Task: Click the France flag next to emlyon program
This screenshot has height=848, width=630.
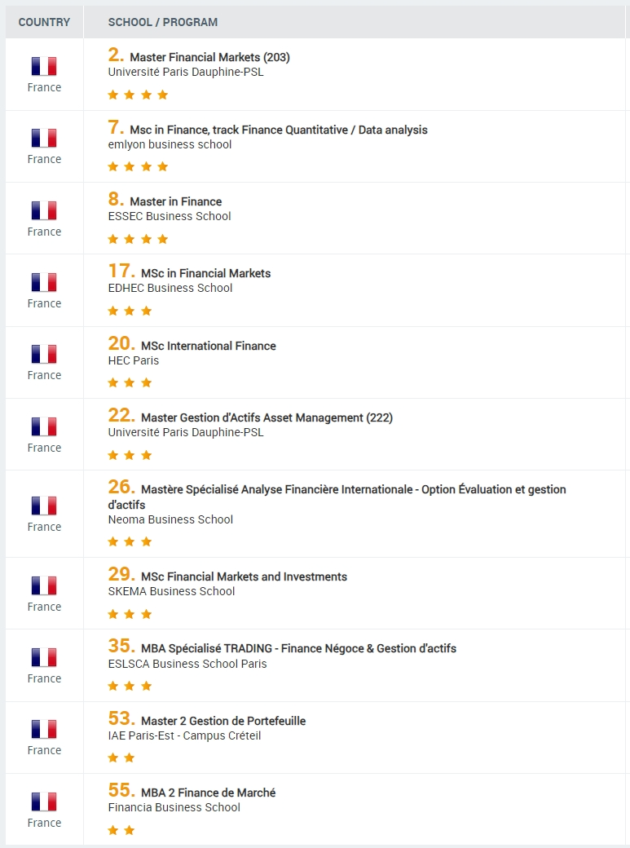Action: [x=44, y=138]
